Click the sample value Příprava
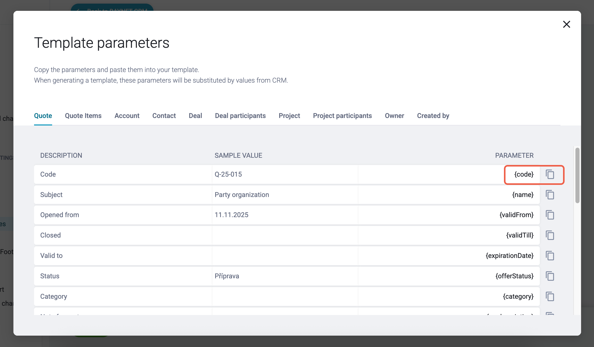594x347 pixels. 227,276
